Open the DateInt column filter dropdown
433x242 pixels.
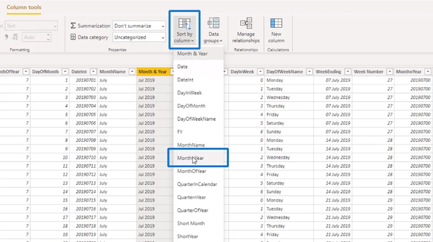pos(93,71)
